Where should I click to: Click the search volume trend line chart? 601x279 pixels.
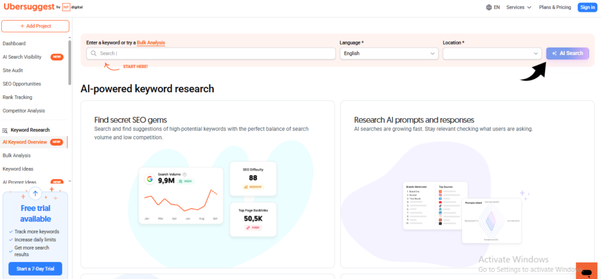181,201
